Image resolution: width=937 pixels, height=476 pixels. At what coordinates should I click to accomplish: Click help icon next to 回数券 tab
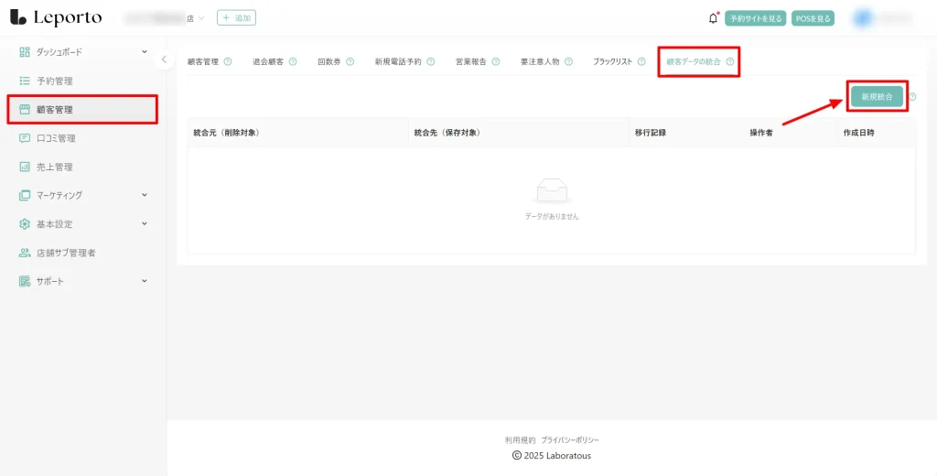(x=350, y=62)
